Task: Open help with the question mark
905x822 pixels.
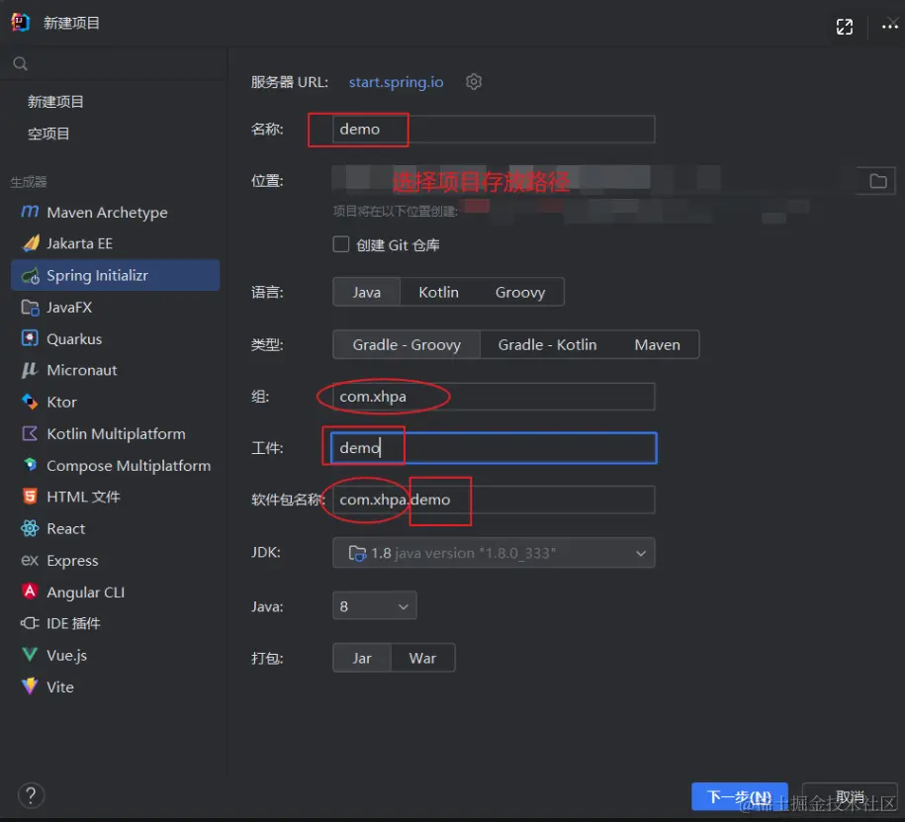Action: (32, 795)
